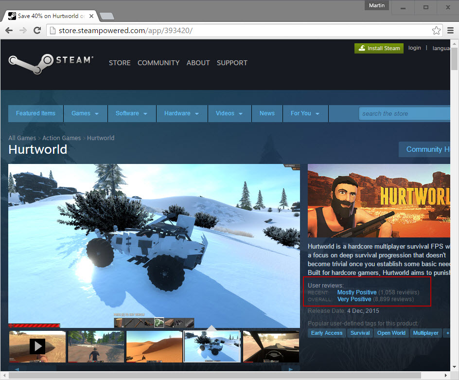Image resolution: width=459 pixels, height=380 pixels.
Task: Open the SUPPORT menu
Action: pyautogui.click(x=232, y=63)
